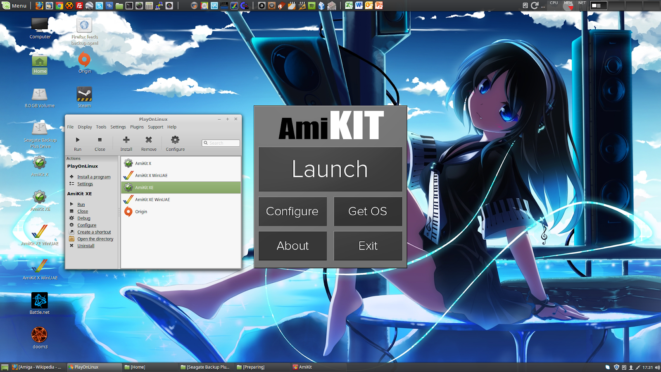
Task: Switch to the first workspace in switcher
Action: pos(599,5)
